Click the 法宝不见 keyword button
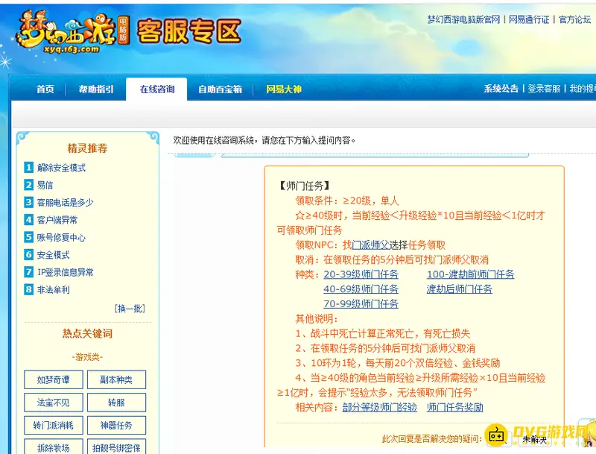 [x=53, y=403]
